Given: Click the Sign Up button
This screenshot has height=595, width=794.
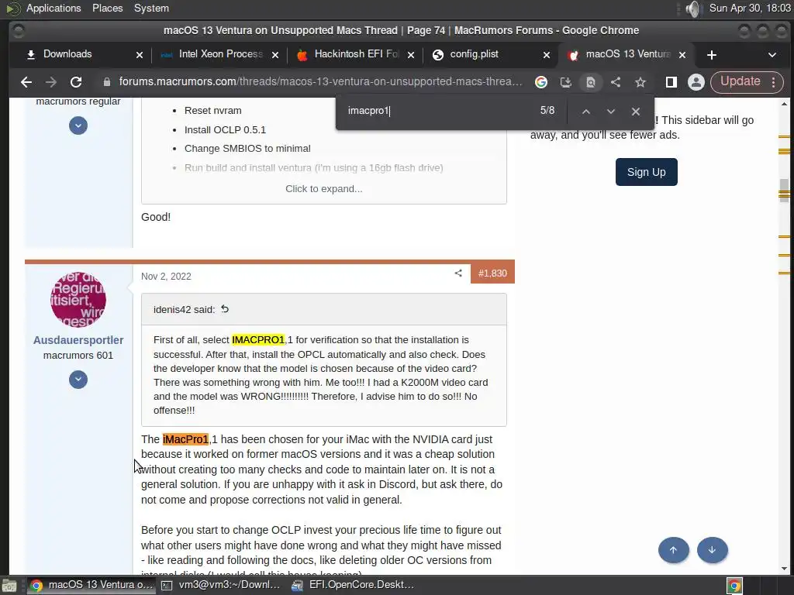Looking at the screenshot, I should click(646, 172).
